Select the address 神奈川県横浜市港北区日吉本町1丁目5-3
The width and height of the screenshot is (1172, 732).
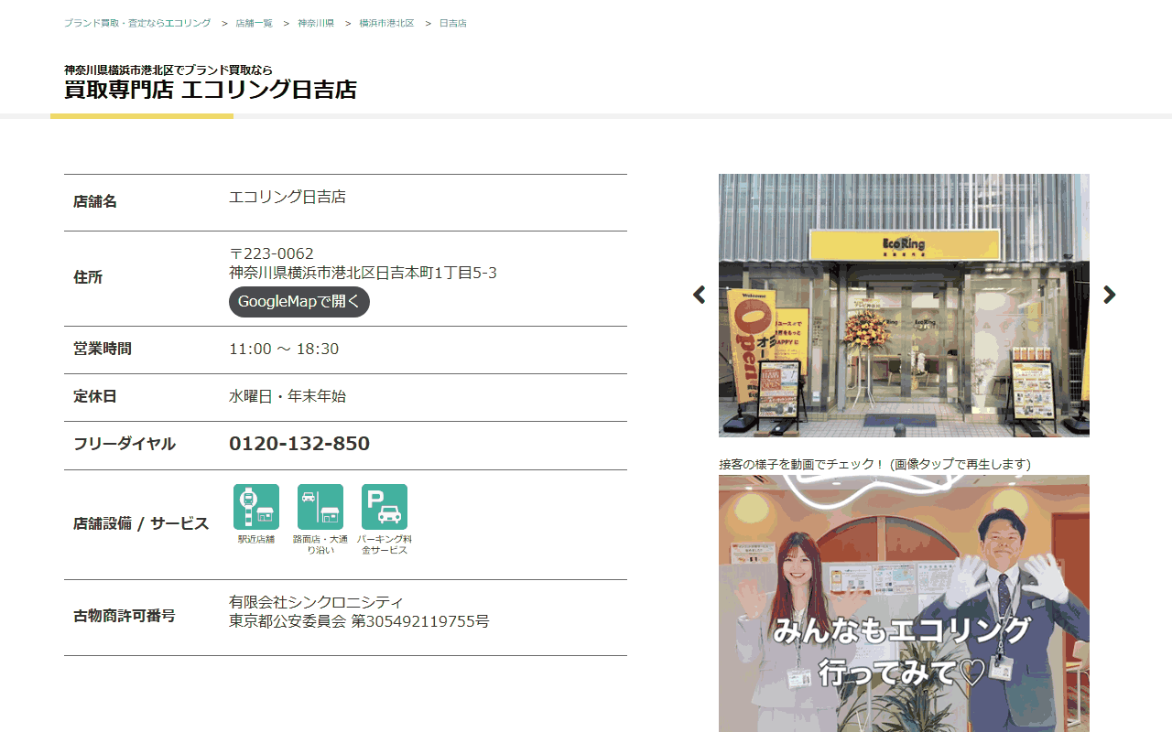(363, 273)
